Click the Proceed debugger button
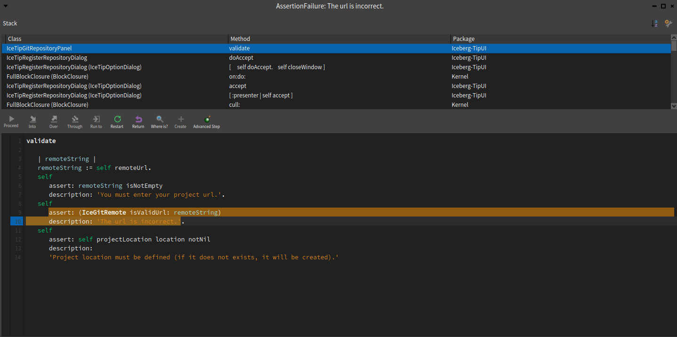Image resolution: width=677 pixels, height=337 pixels. click(x=11, y=122)
